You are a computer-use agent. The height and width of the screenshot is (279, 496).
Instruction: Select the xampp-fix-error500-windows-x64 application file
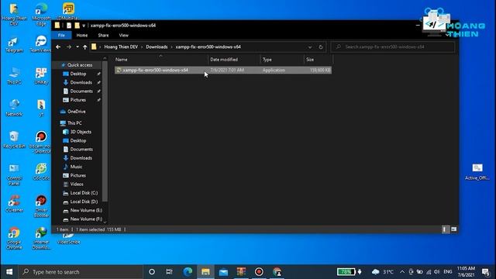click(x=223, y=70)
